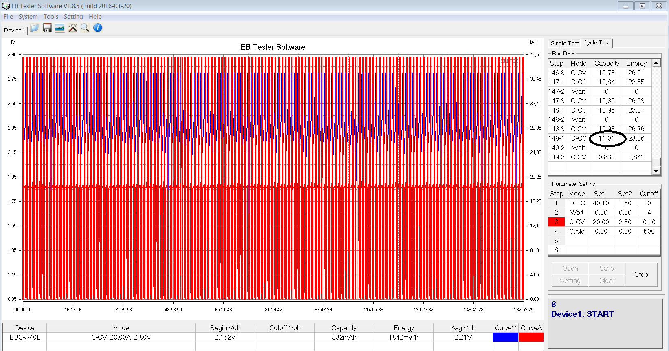Open the File menu

point(8,17)
